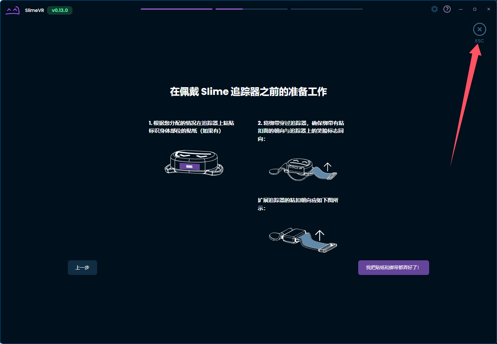Click the heading 在佩戴 Slime 追踪器之前的准备工作

click(x=248, y=92)
